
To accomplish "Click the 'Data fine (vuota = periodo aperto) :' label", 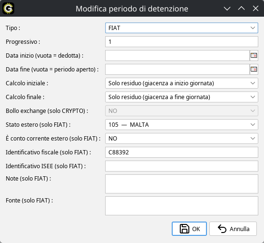I will (x=52, y=69).
